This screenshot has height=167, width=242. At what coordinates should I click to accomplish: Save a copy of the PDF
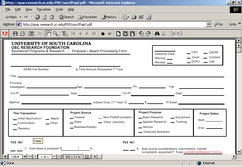click(15, 34)
